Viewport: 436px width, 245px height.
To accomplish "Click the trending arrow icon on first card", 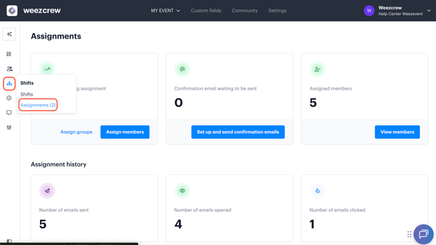I will [48, 69].
